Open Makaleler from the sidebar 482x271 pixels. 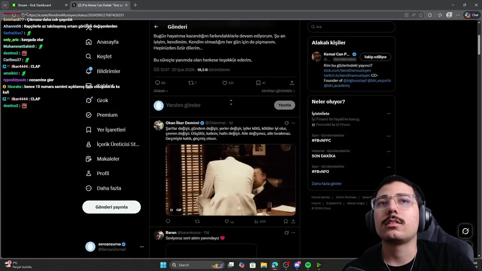pyautogui.click(x=103, y=159)
